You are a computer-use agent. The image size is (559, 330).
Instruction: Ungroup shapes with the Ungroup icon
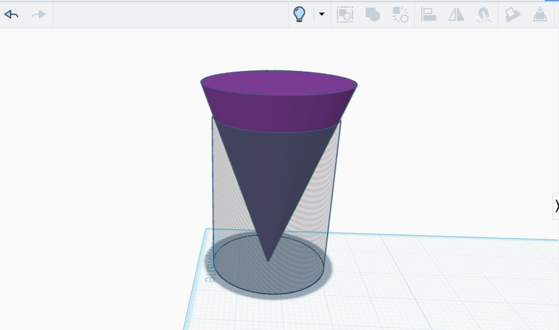point(400,14)
